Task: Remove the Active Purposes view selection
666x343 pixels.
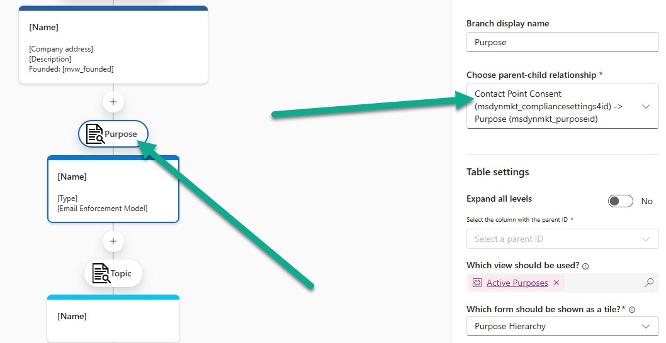Action: (x=556, y=283)
